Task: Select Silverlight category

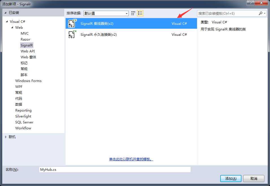Action: [23, 116]
